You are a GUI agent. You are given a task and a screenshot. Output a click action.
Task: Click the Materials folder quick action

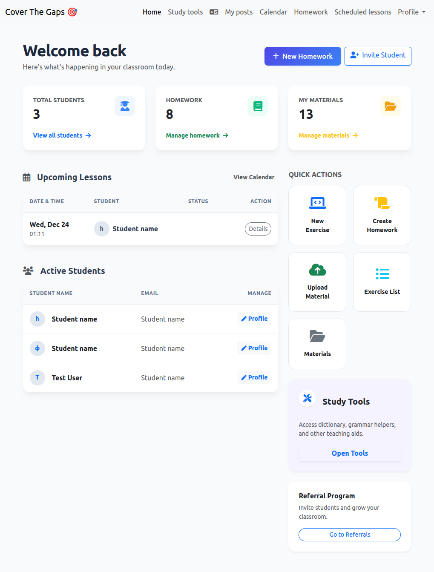pyautogui.click(x=317, y=344)
